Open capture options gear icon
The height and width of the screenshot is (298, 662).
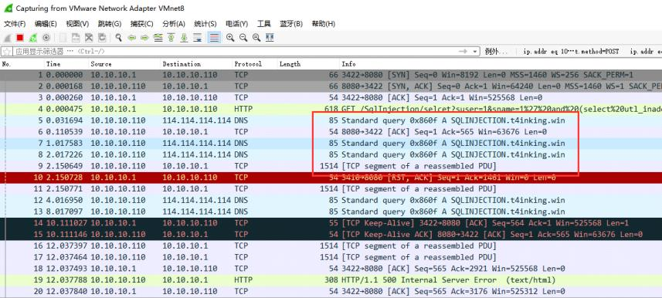pos(46,38)
